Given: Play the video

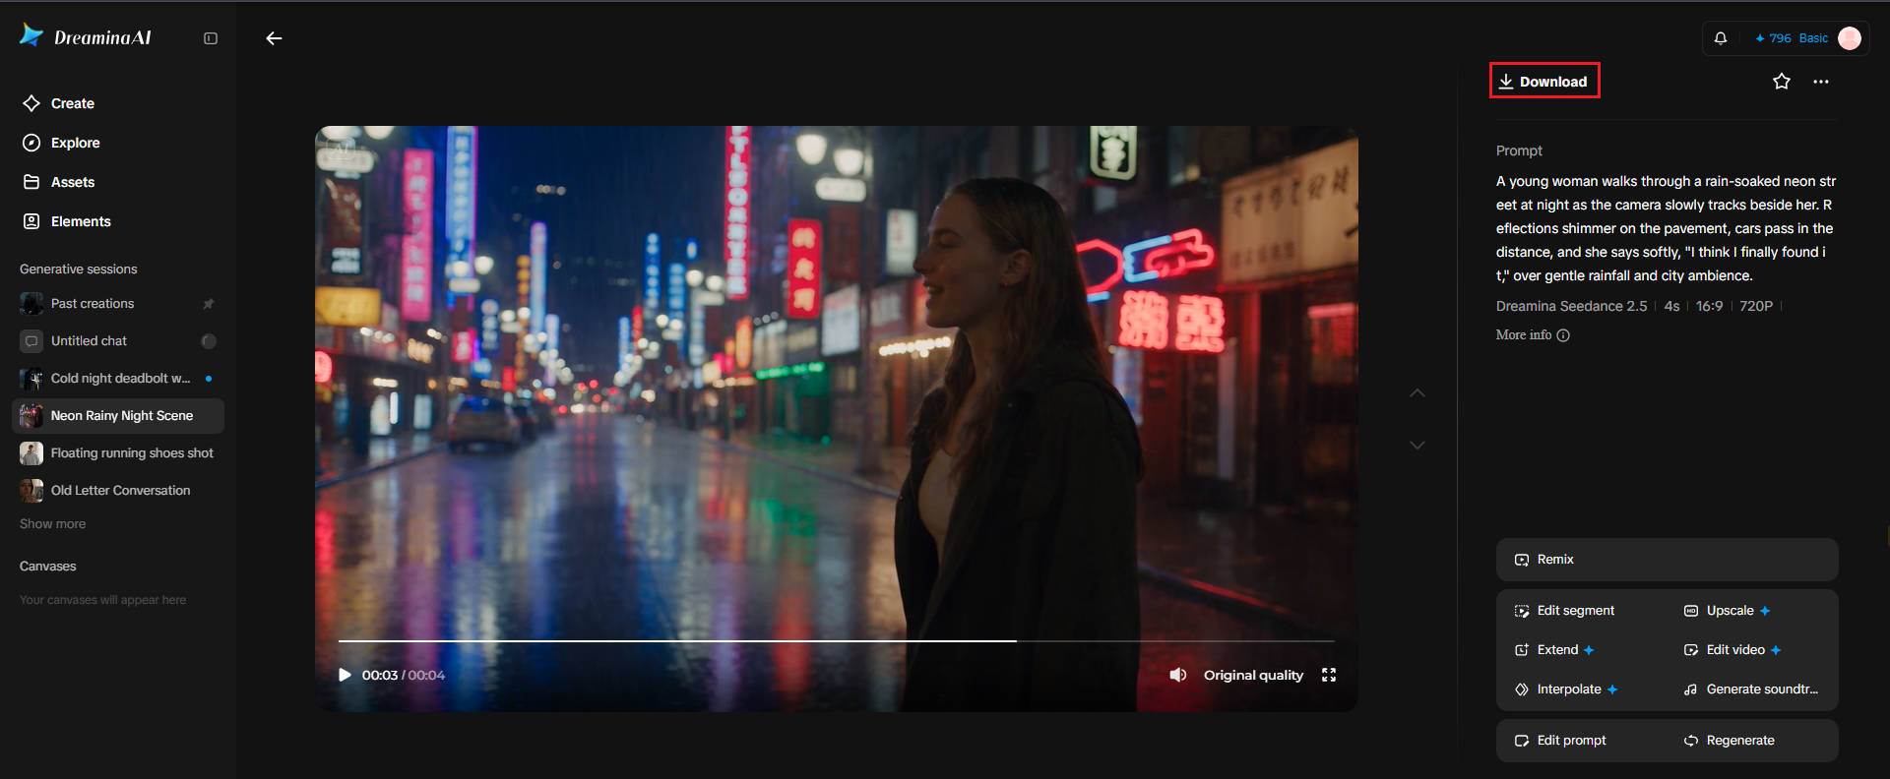Looking at the screenshot, I should pyautogui.click(x=345, y=675).
